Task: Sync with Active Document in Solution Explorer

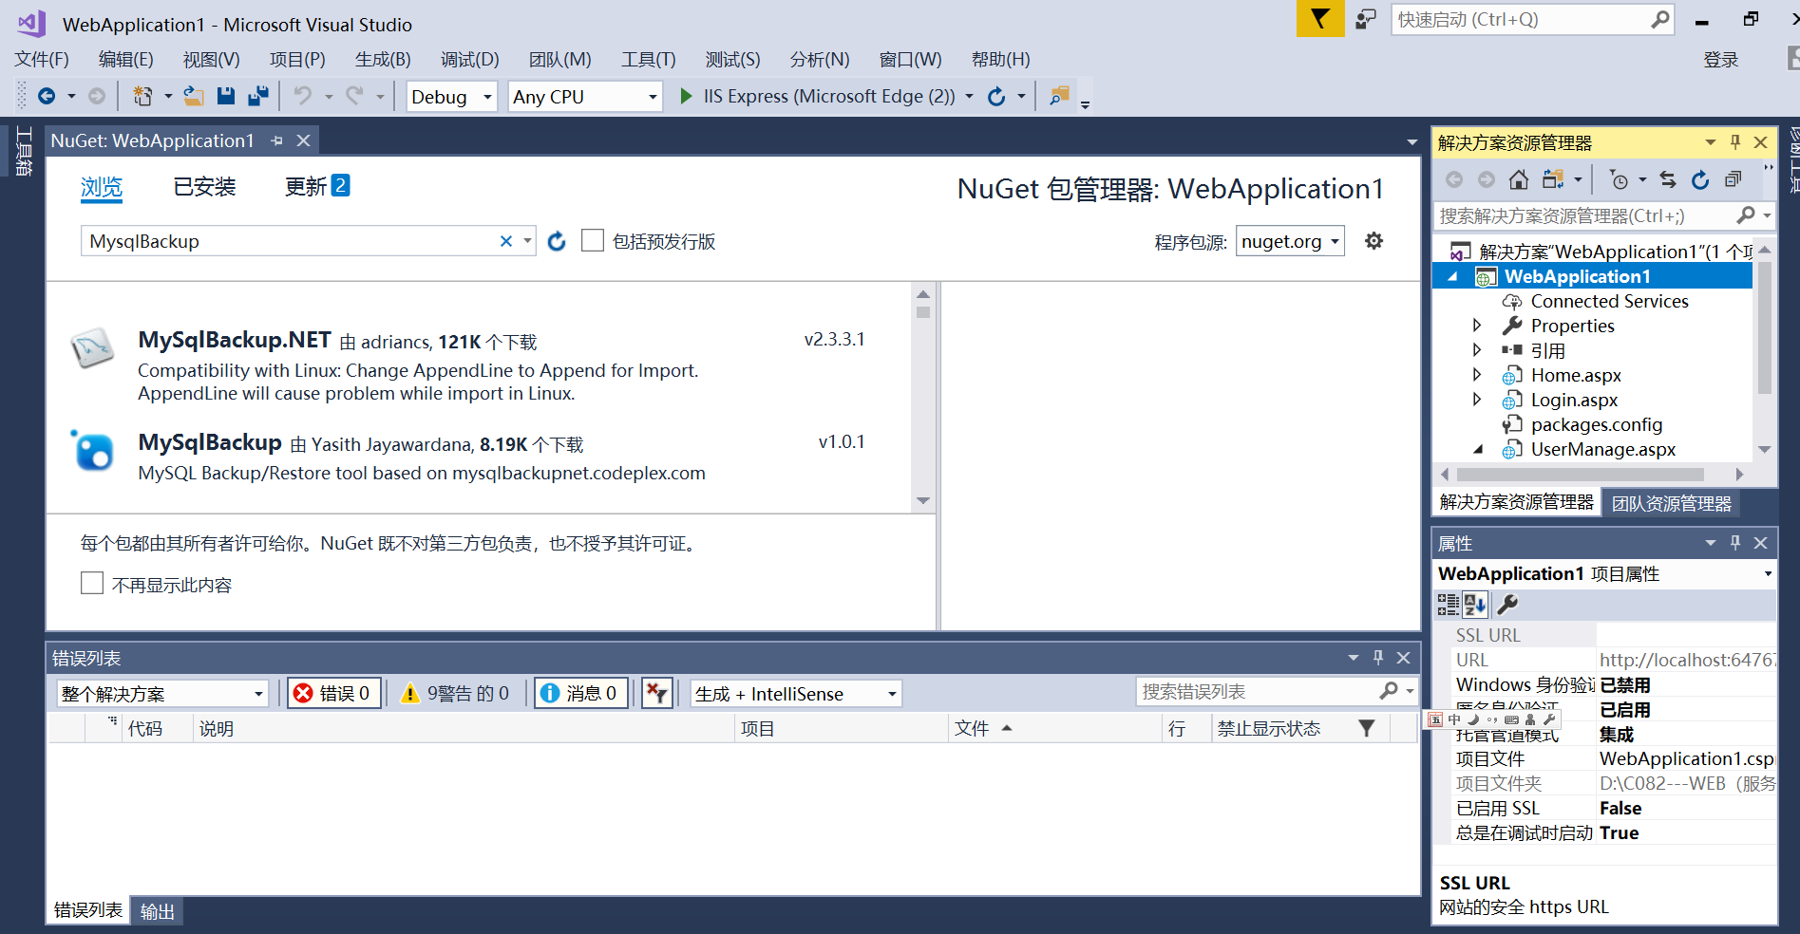Action: tap(1668, 179)
